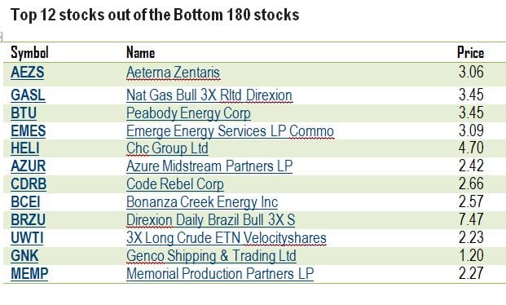Select Nat Gas Bull 3X Rltd Direxion
Screen dimensions: 506x305
209,95
